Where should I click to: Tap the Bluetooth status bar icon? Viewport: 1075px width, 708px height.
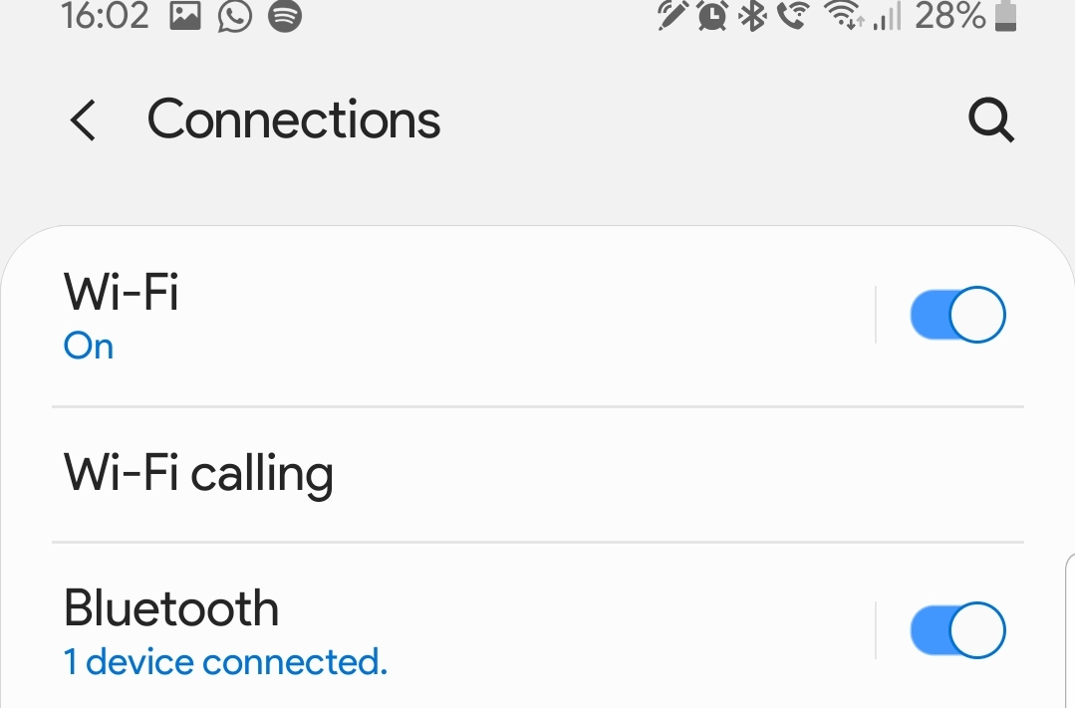pyautogui.click(x=751, y=16)
